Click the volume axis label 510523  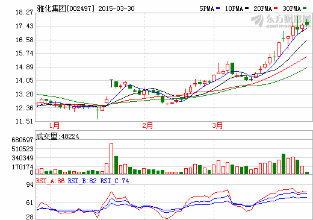click(22, 149)
